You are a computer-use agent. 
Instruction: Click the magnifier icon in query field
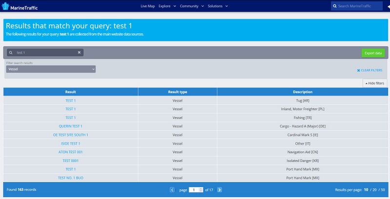(11, 53)
